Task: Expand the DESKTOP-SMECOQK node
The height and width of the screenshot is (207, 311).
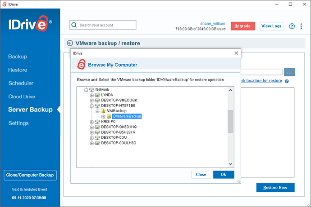Action: (x=91, y=101)
